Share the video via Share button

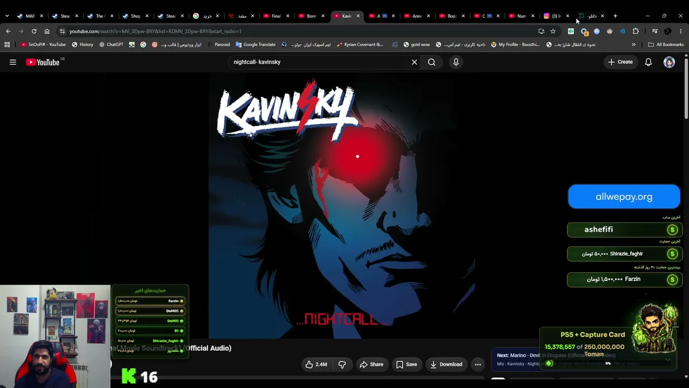point(371,364)
